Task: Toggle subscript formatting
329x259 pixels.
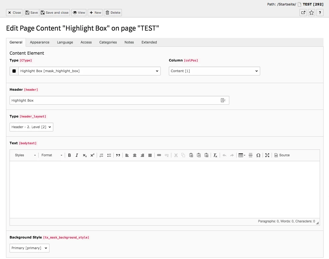Action: coord(84,155)
